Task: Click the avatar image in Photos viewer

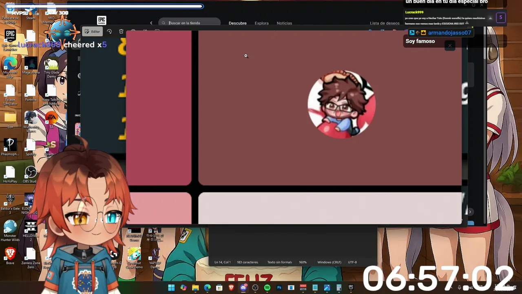Action: coord(342,105)
